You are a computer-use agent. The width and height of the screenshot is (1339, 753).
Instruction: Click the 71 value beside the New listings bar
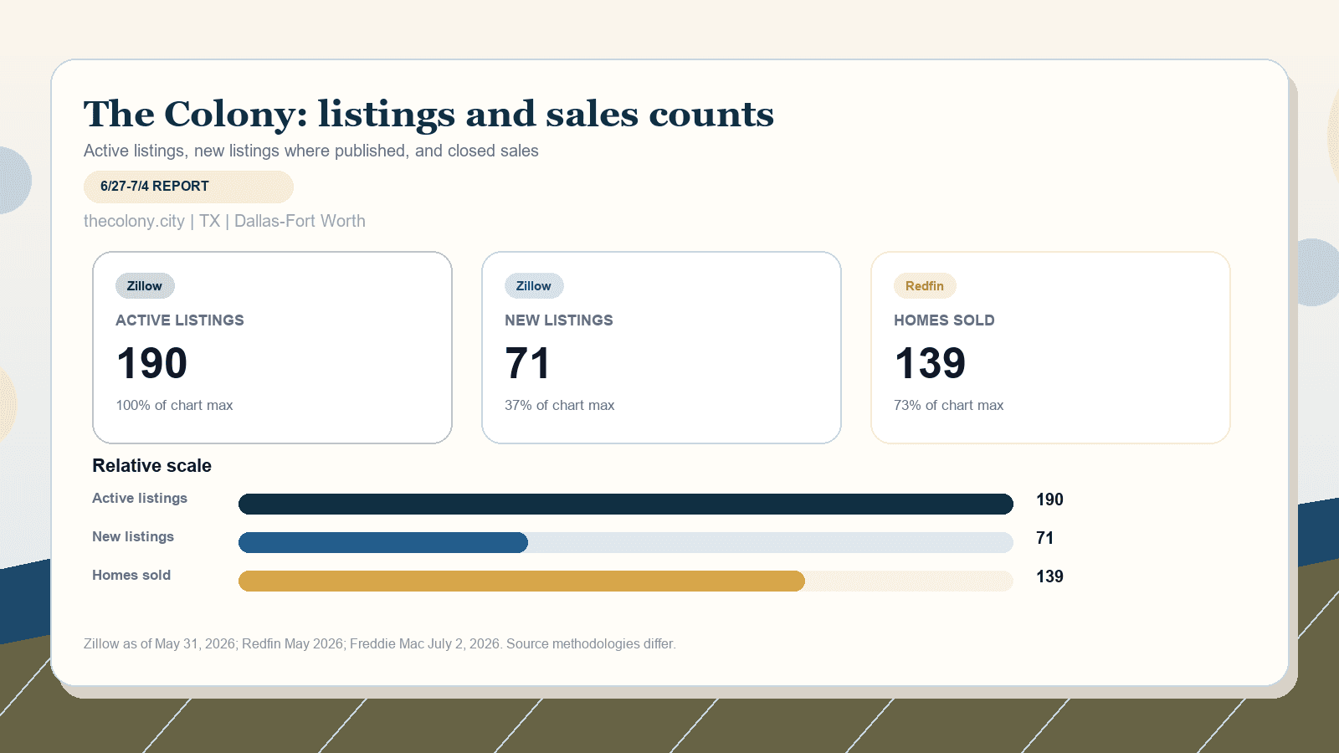[1045, 538]
